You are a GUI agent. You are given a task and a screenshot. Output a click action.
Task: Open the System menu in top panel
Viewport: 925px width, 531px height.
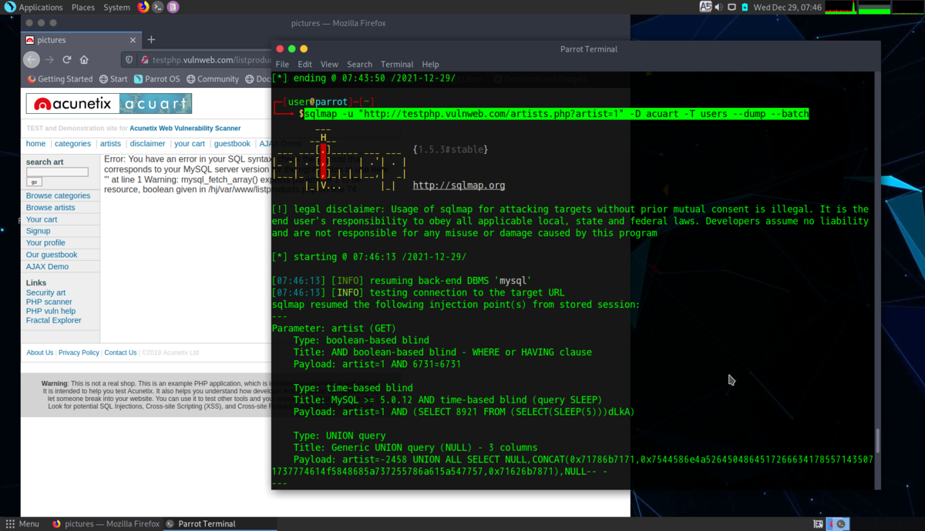(x=116, y=7)
